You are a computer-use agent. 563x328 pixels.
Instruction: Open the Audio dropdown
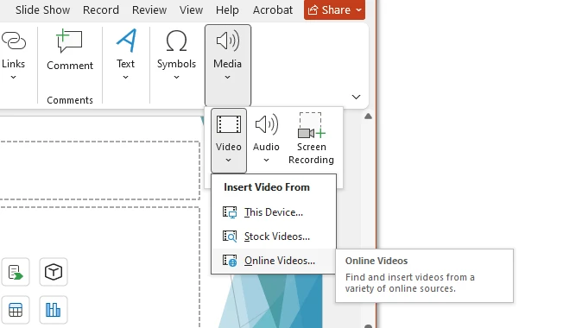point(266,139)
